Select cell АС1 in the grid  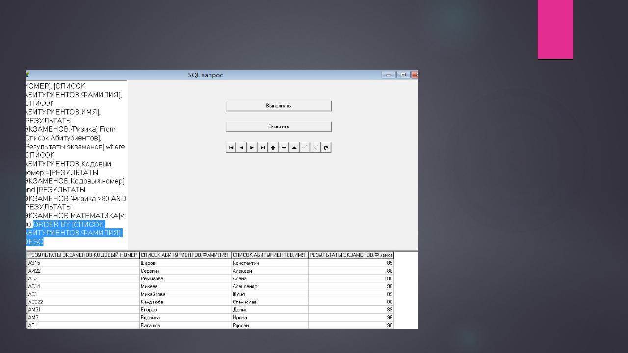point(83,294)
